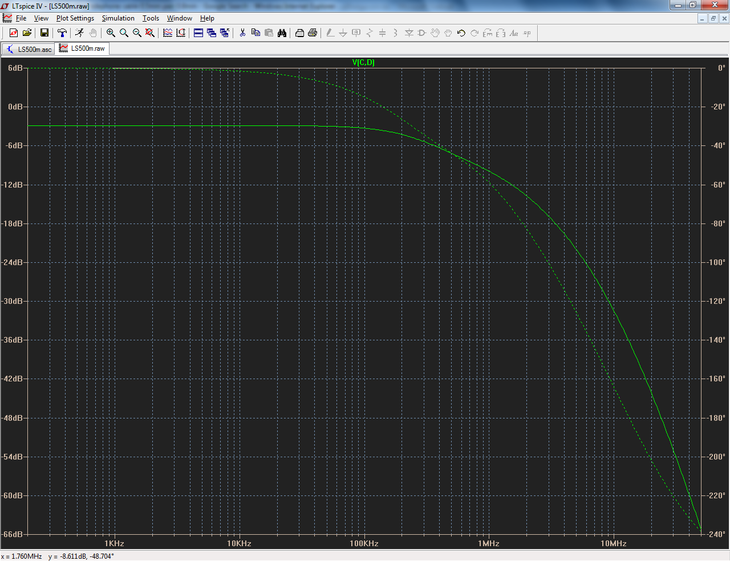The width and height of the screenshot is (730, 561).
Task: Click the -240° phase axis label
Action: [716, 534]
